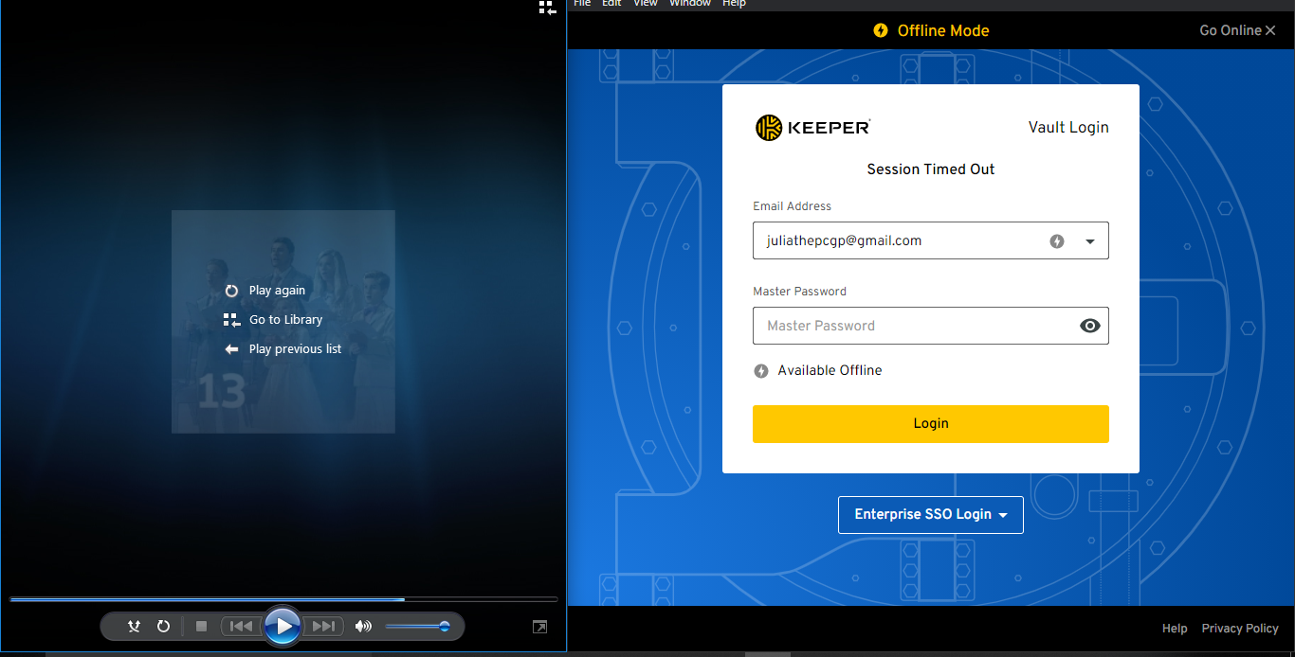Click the Stop playback icon
The height and width of the screenshot is (657, 1295).
tap(201, 626)
